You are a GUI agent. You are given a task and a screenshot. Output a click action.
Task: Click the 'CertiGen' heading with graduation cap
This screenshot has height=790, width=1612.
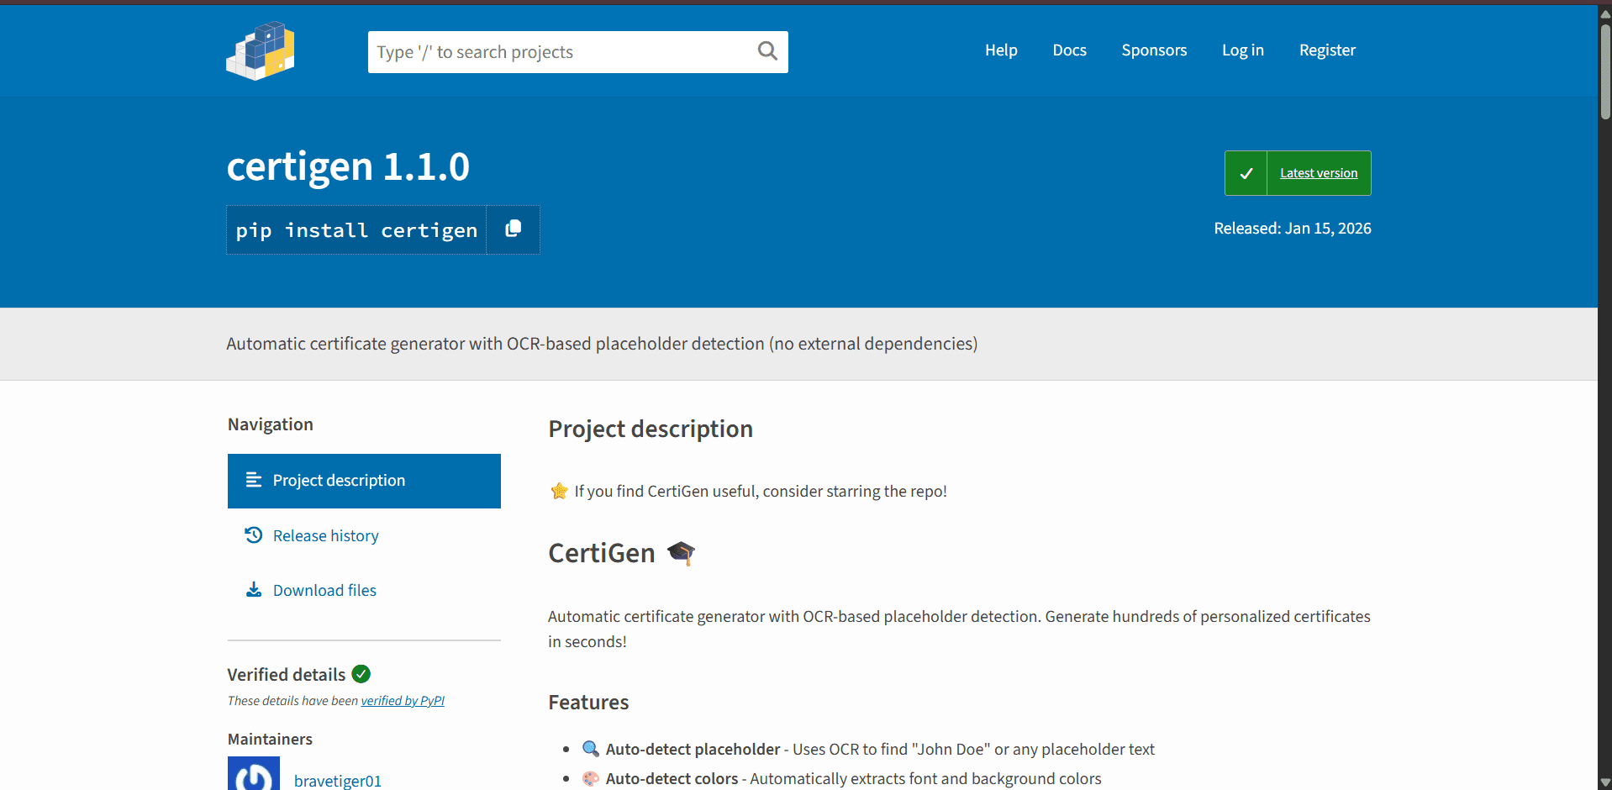coord(622,553)
